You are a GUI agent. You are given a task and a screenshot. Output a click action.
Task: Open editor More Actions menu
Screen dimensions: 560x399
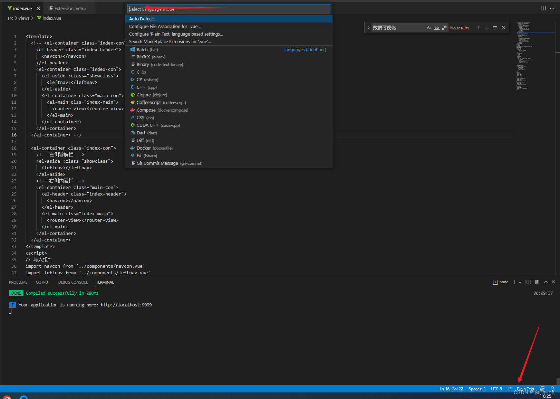click(x=552, y=8)
